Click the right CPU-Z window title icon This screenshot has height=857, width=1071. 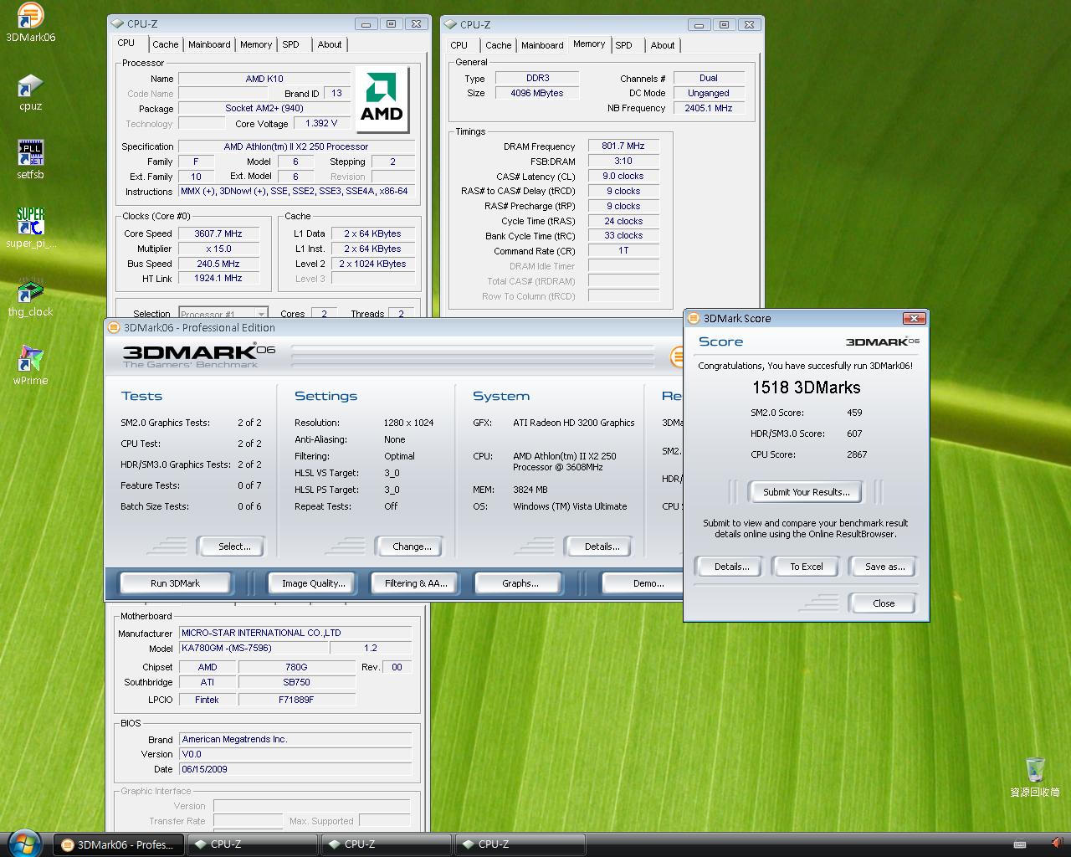click(451, 24)
